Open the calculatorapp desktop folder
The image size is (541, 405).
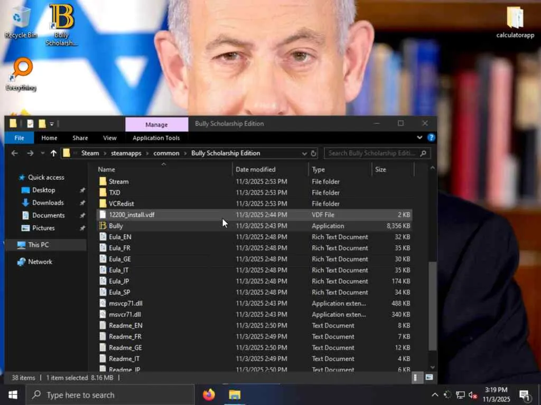515,21
